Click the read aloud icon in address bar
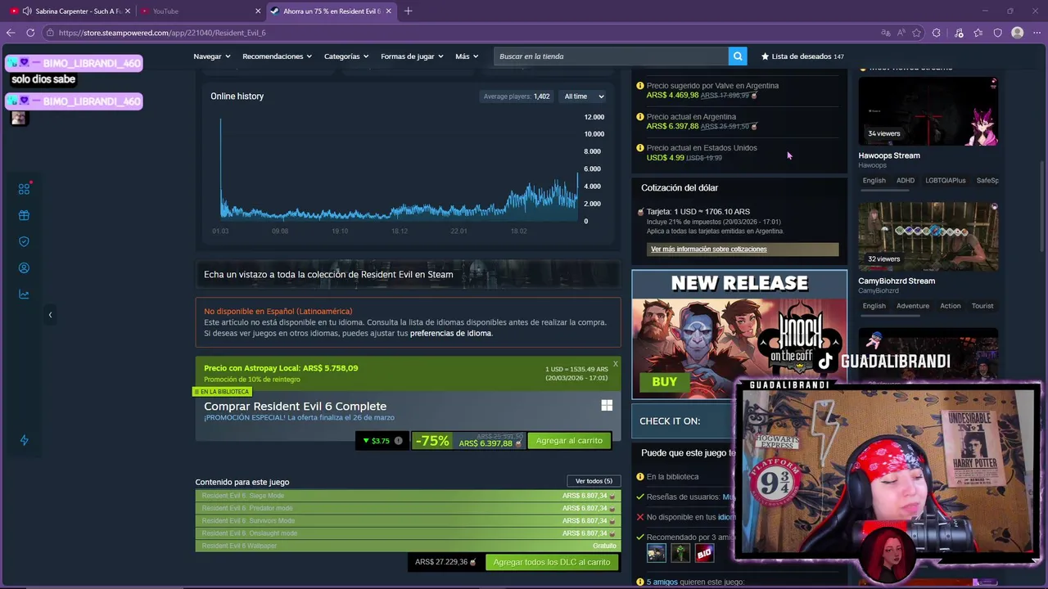 (901, 33)
